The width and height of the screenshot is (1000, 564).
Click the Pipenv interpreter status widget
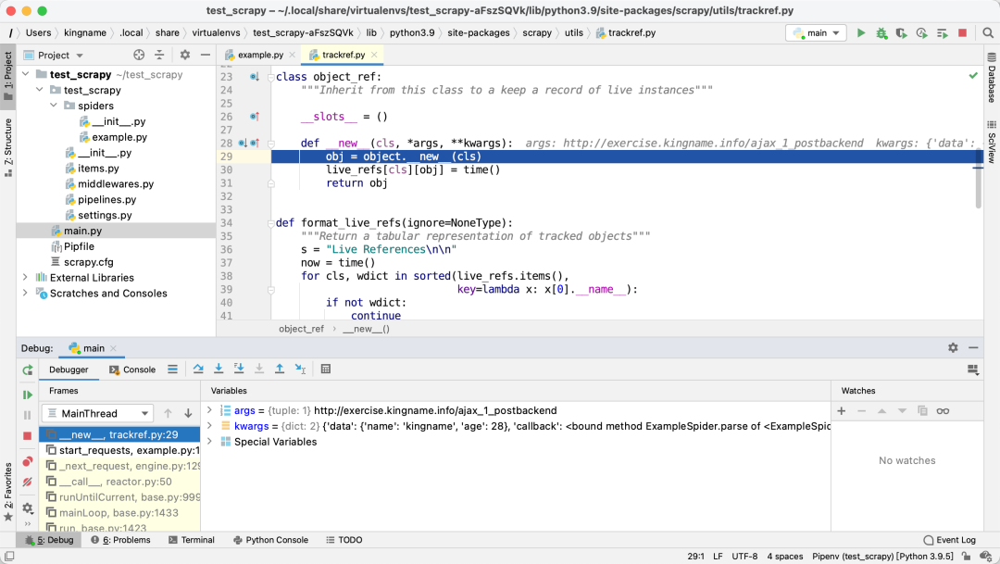pos(882,557)
